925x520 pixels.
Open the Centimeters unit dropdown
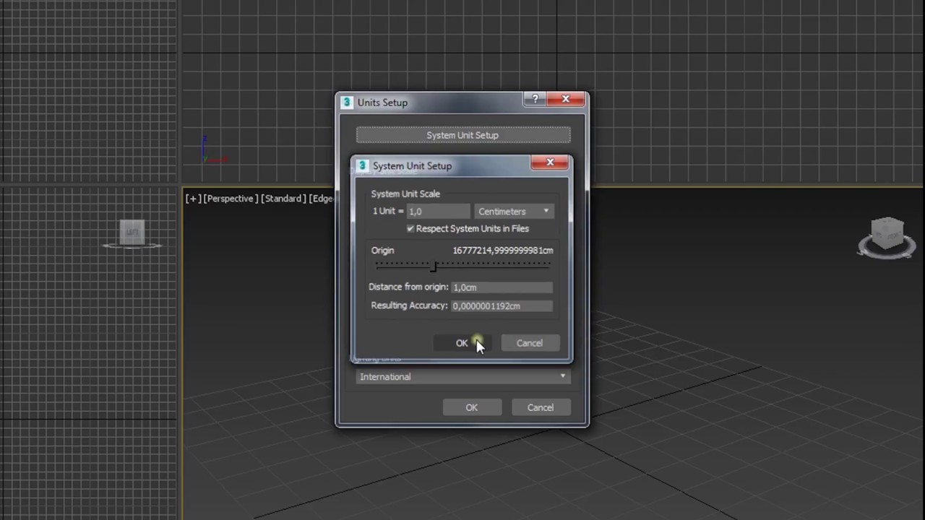point(515,212)
